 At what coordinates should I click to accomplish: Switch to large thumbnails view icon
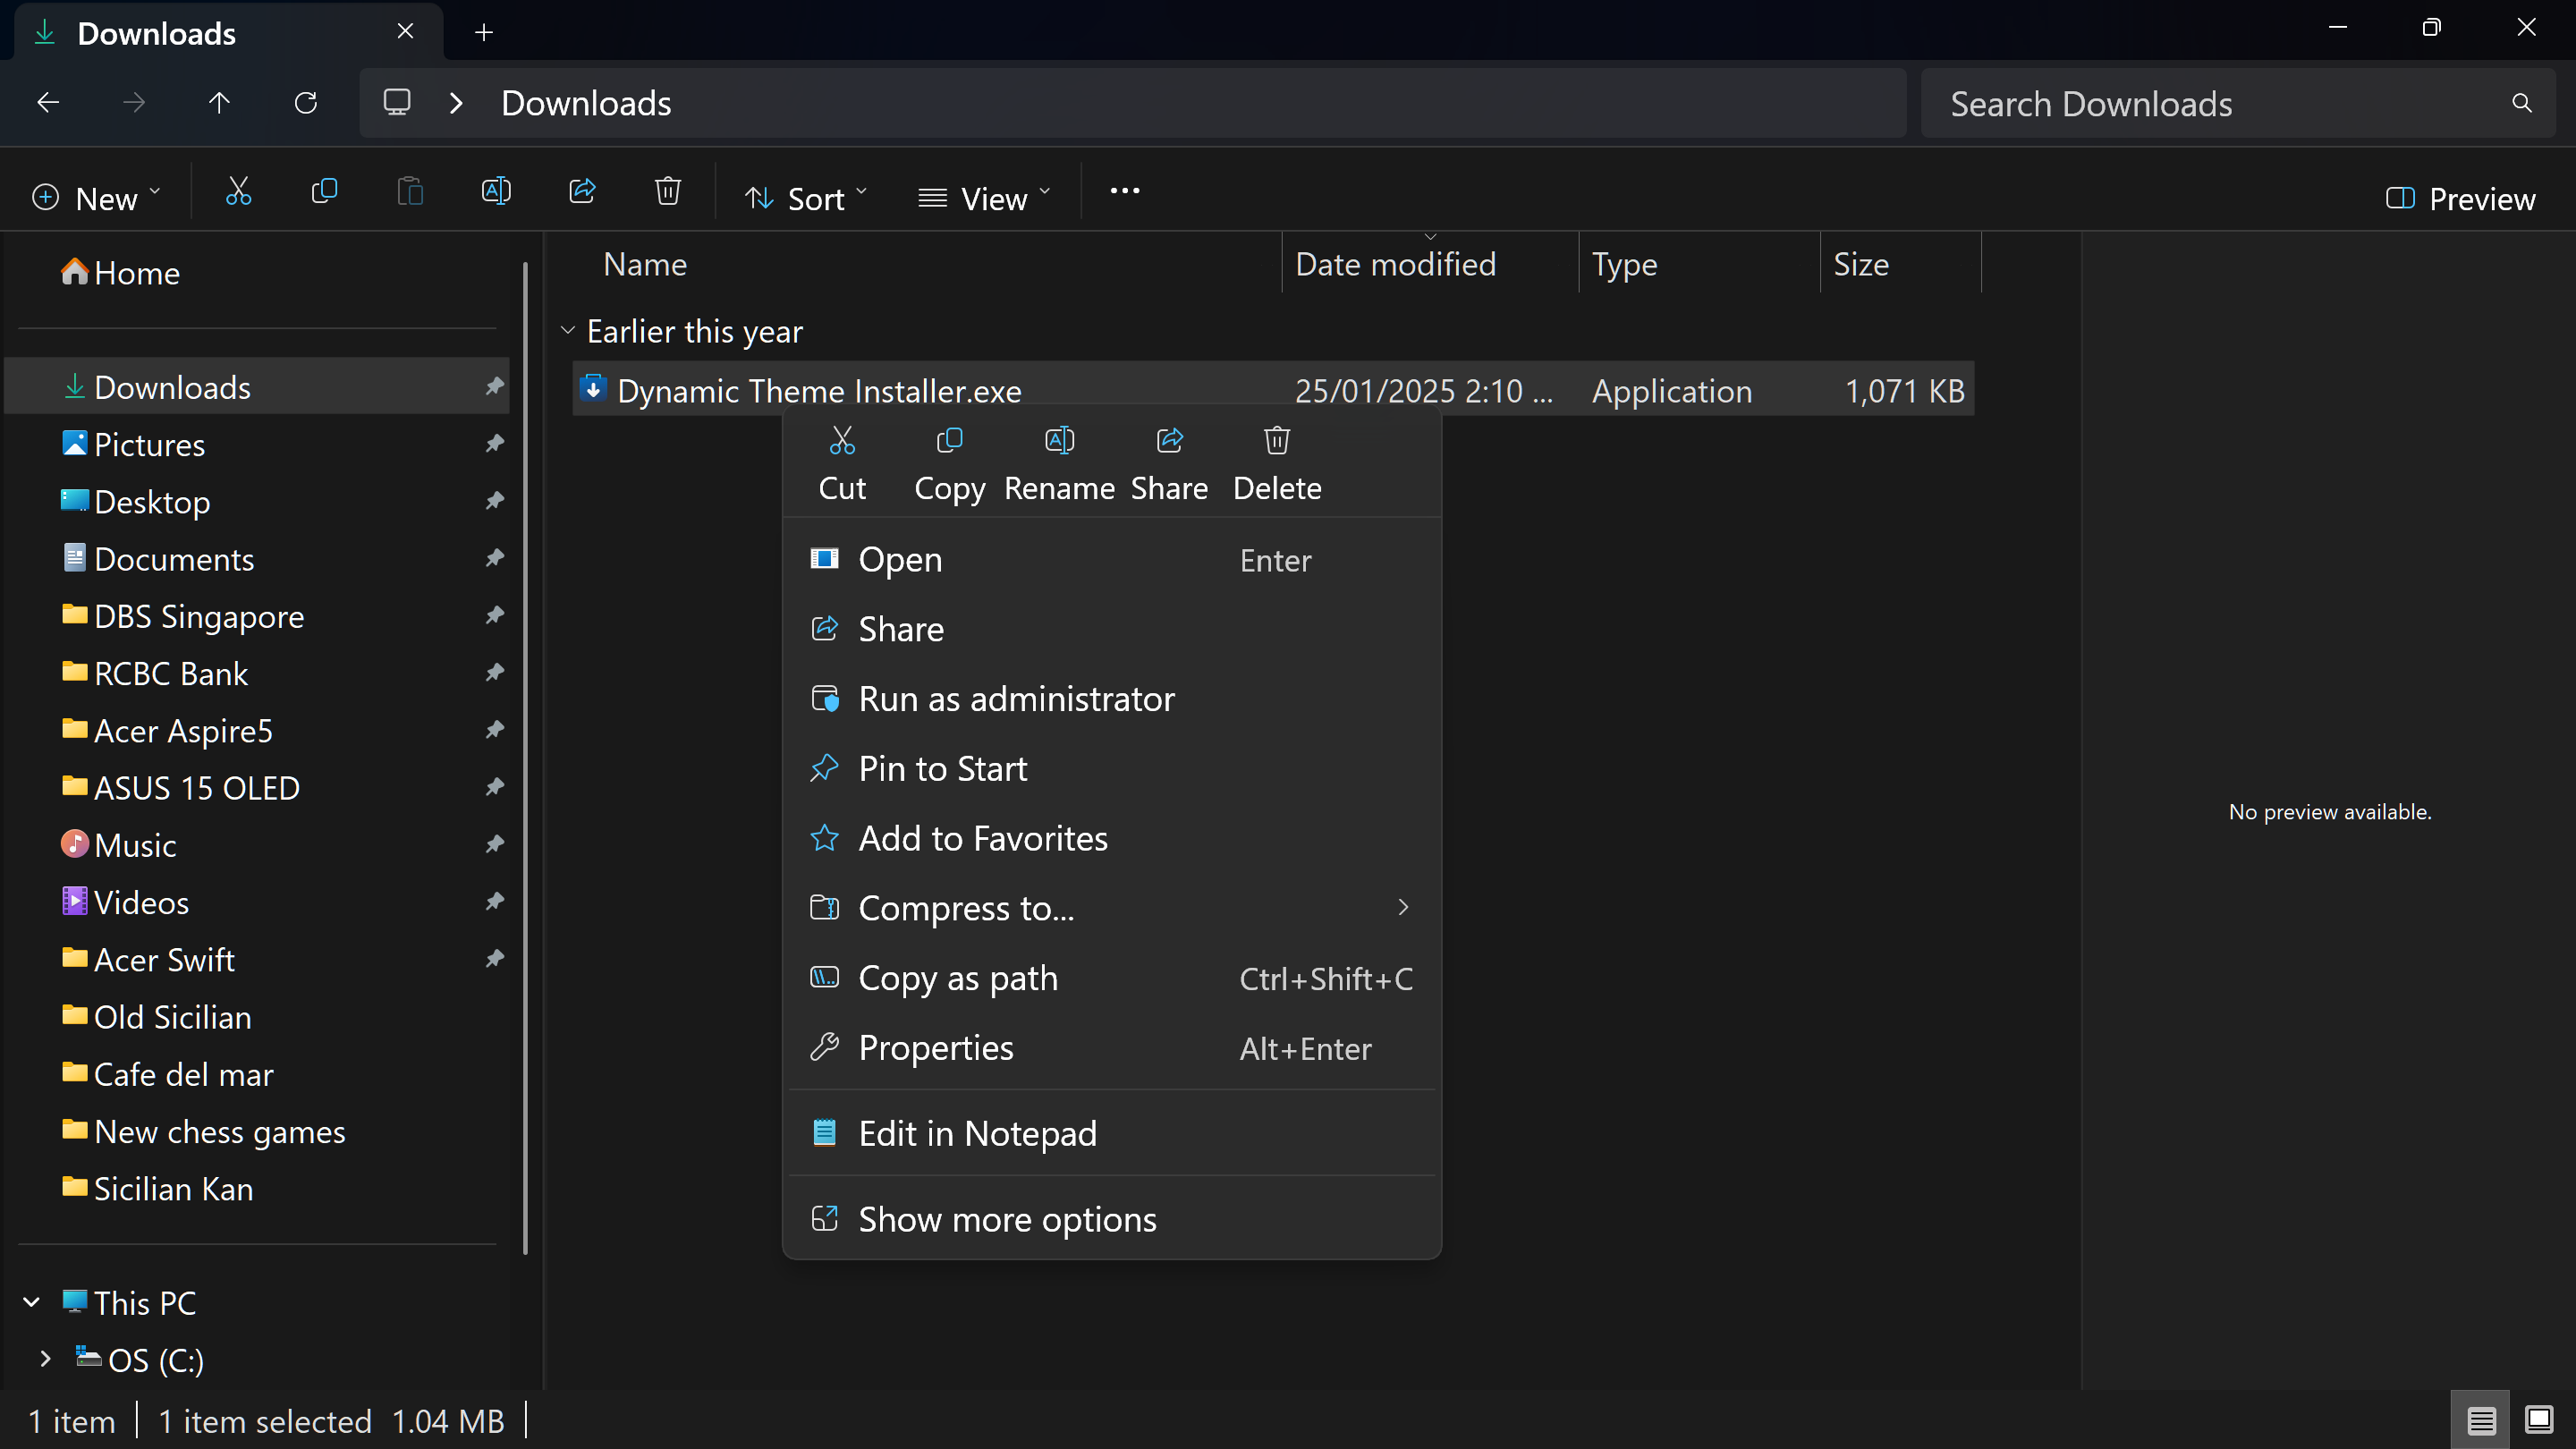coord(2538,1419)
